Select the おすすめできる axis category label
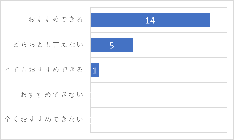This screenshot has width=234, height=140. pyautogui.click(x=55, y=20)
